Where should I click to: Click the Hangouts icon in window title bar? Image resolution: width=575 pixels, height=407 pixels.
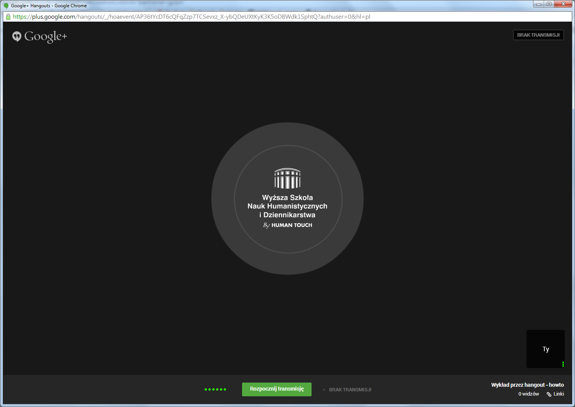(6, 6)
